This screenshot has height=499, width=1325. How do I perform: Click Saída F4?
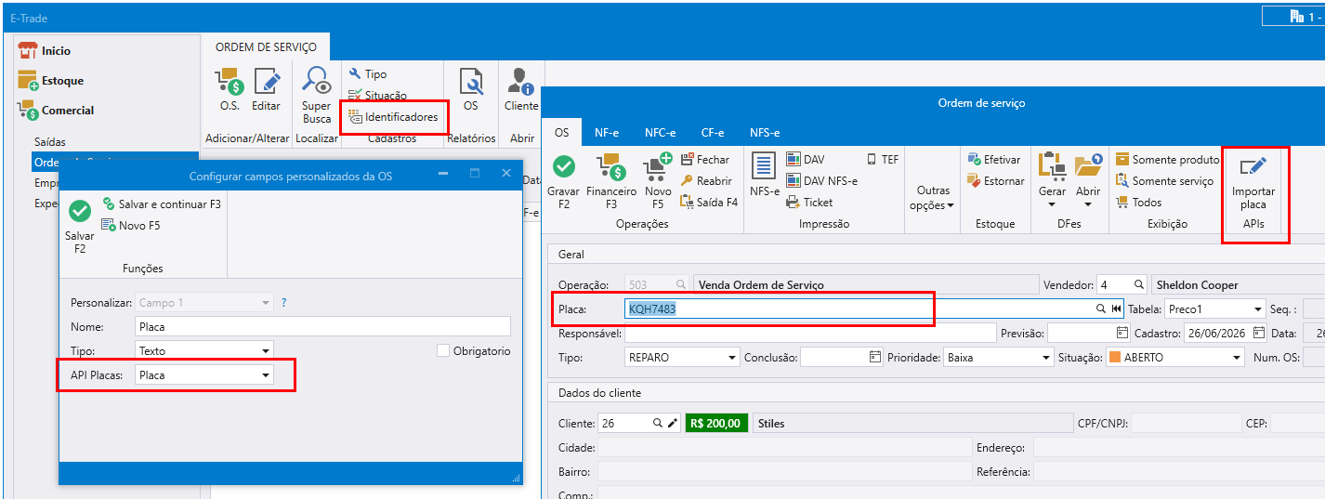click(709, 202)
